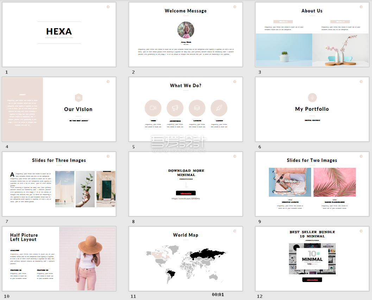Click the page number badge on HEXA slide
Viewport: 372px width, 300px height.
[108, 7]
